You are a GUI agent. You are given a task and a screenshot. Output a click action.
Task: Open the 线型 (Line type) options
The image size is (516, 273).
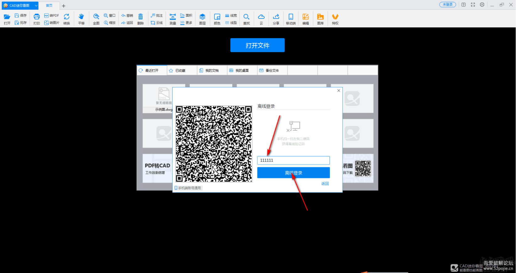tap(231, 23)
